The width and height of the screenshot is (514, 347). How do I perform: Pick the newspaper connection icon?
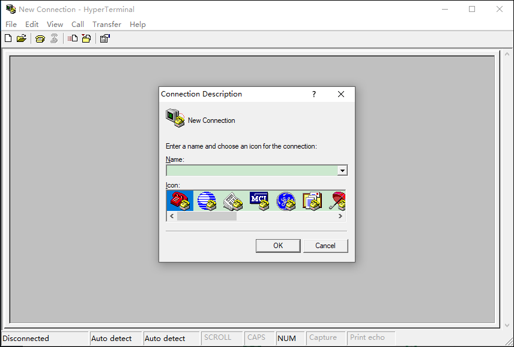click(233, 200)
